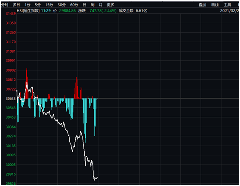This screenshot has height=186, width=240.
Task: Activate the 画线 draw line tool
Action: click(x=215, y=5)
